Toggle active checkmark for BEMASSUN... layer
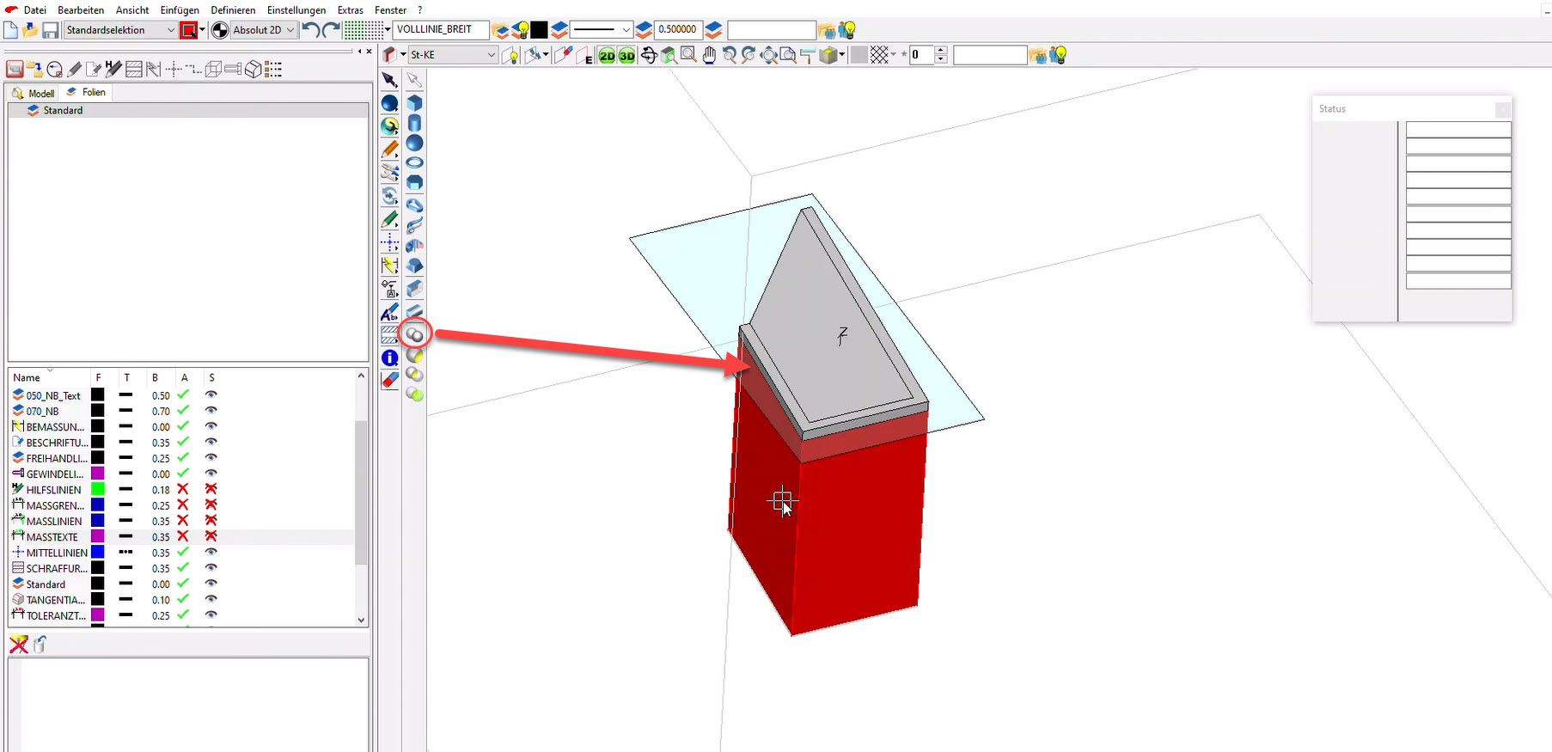1552x752 pixels. [182, 426]
